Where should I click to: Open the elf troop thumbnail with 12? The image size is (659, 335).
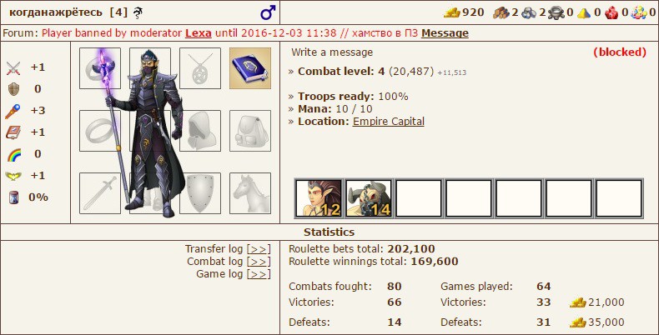[319, 198]
